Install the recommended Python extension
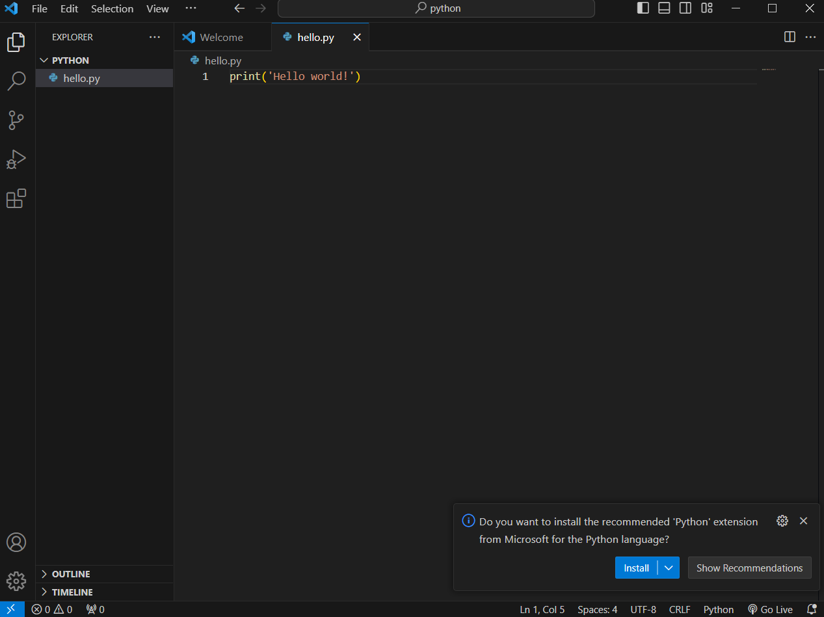Viewport: 824px width, 617px height. coord(636,568)
